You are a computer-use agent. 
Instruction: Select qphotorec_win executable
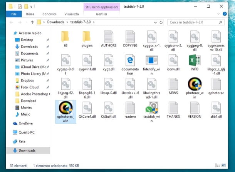click(65, 112)
